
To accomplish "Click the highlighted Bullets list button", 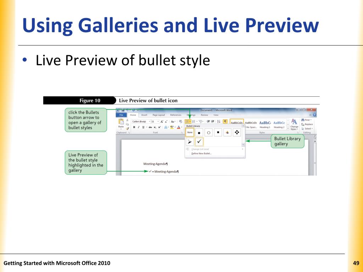I will click(187, 121).
